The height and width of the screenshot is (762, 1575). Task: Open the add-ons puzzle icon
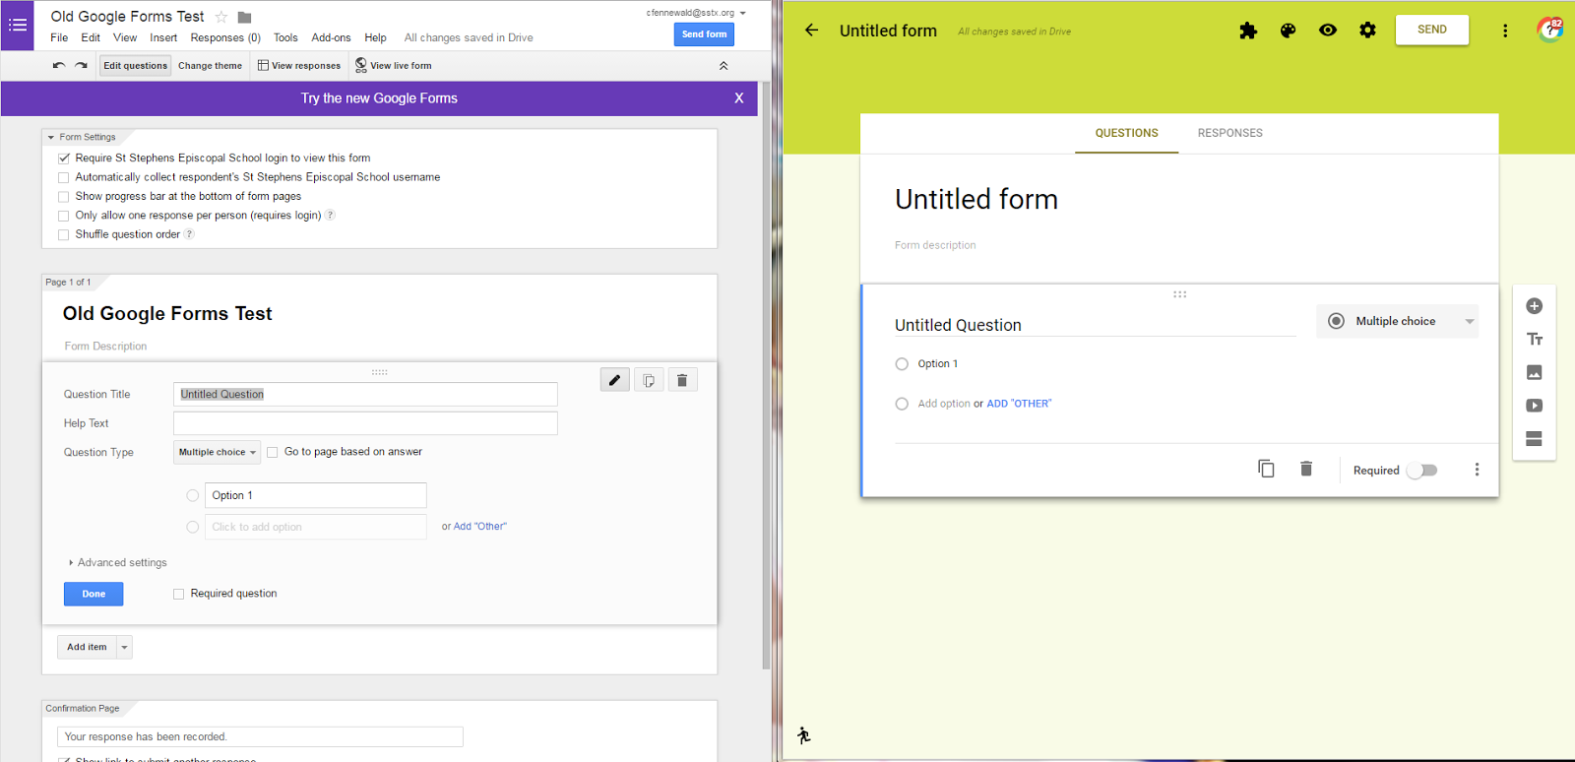coord(1248,31)
